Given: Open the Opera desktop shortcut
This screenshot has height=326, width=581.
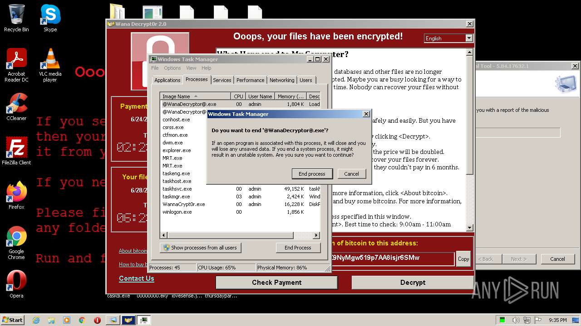Looking at the screenshot, I should pyautogui.click(x=16, y=284).
